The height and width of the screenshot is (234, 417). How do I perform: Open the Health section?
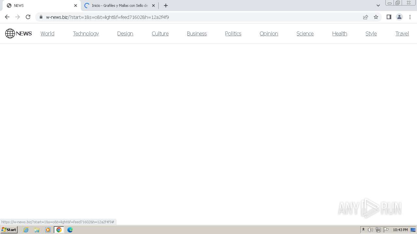point(339,33)
